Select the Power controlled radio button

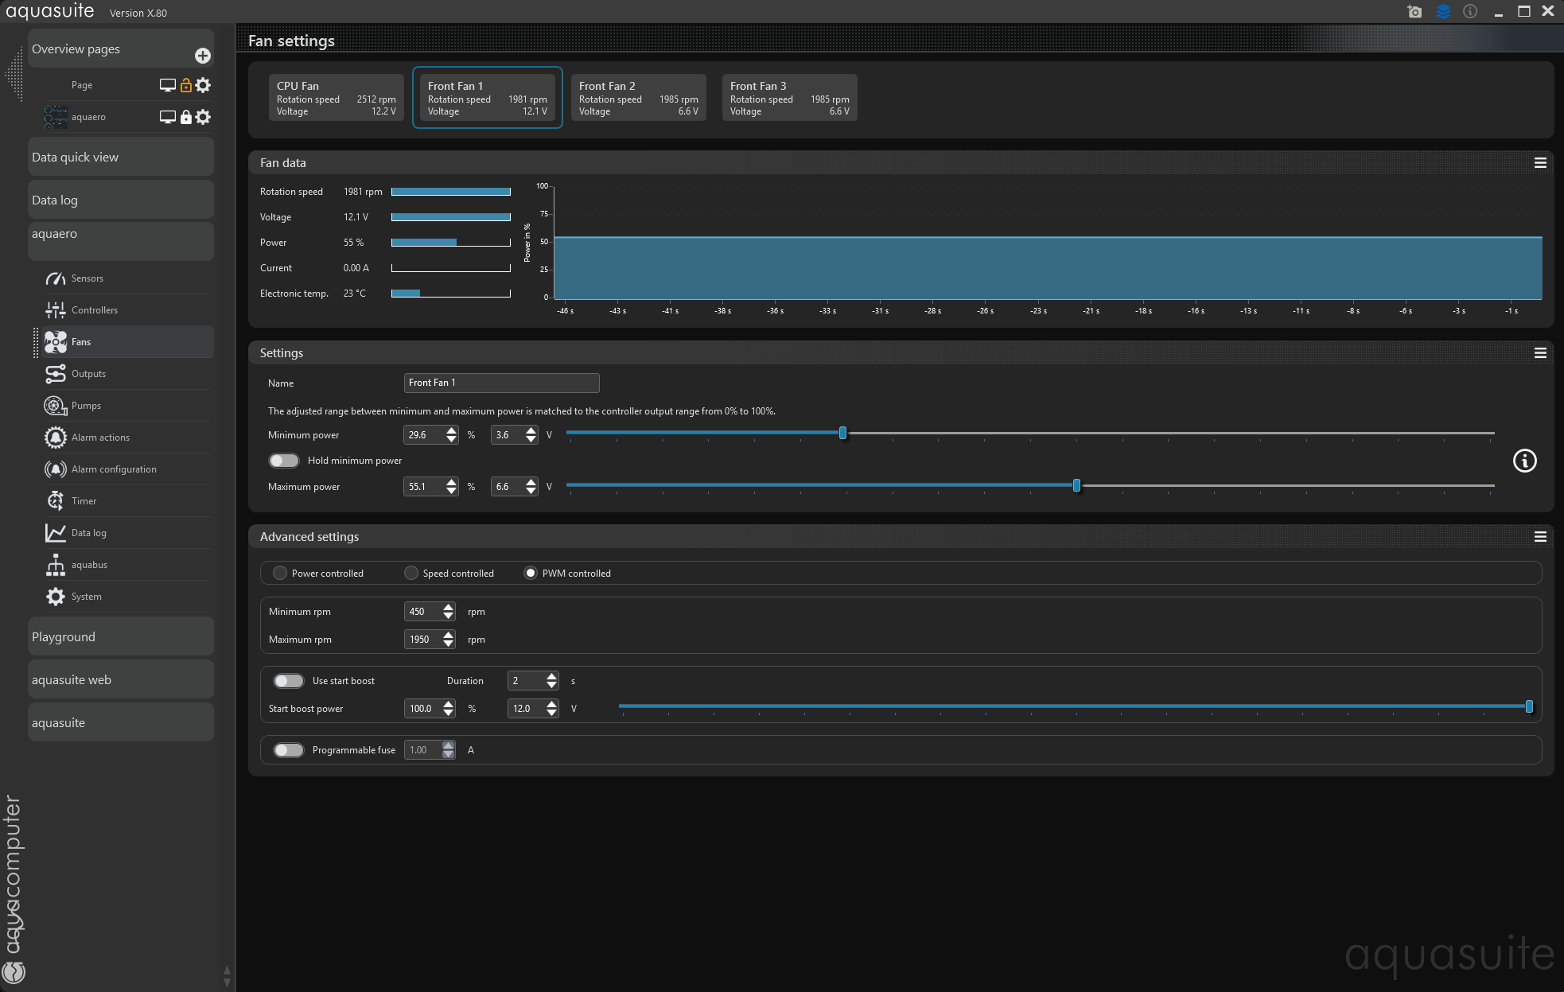(280, 573)
